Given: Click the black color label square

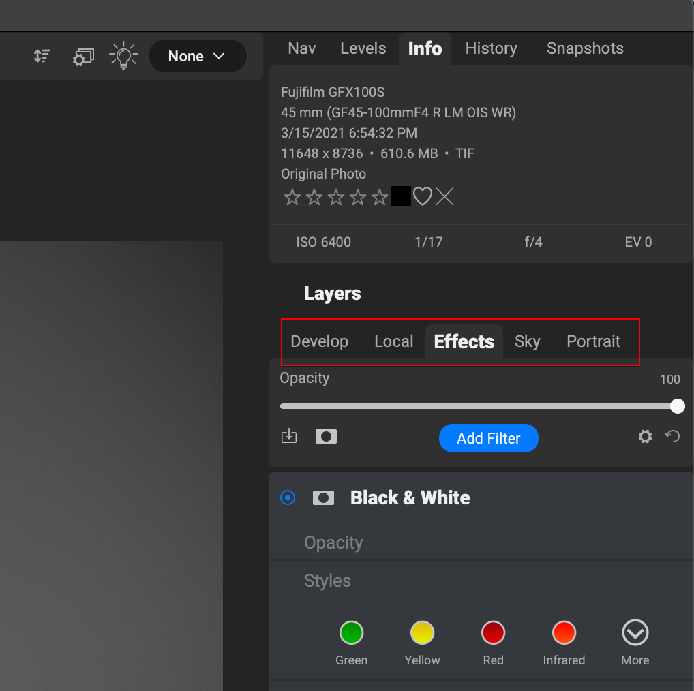Looking at the screenshot, I should coord(401,197).
